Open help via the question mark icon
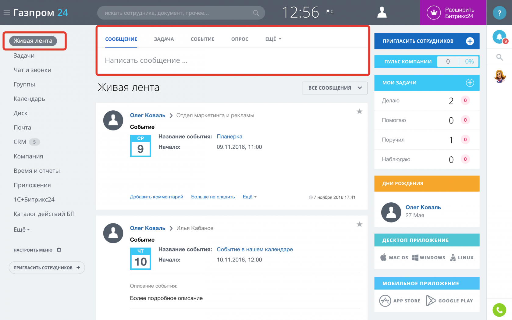This screenshot has height=320, width=512. (499, 13)
